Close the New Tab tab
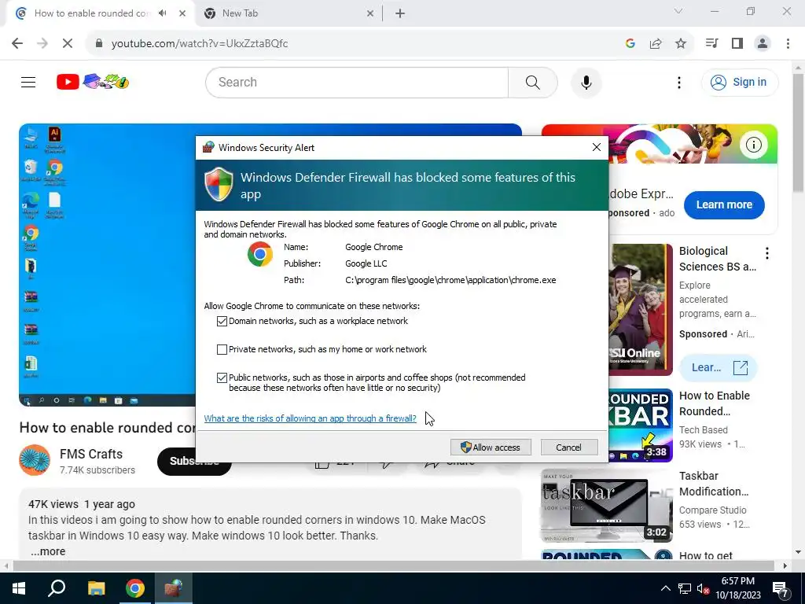The image size is (805, 604). [x=370, y=13]
